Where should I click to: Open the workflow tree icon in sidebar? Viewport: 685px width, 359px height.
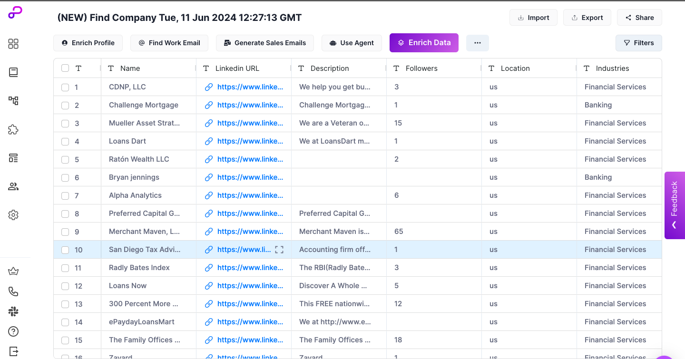[x=13, y=100]
